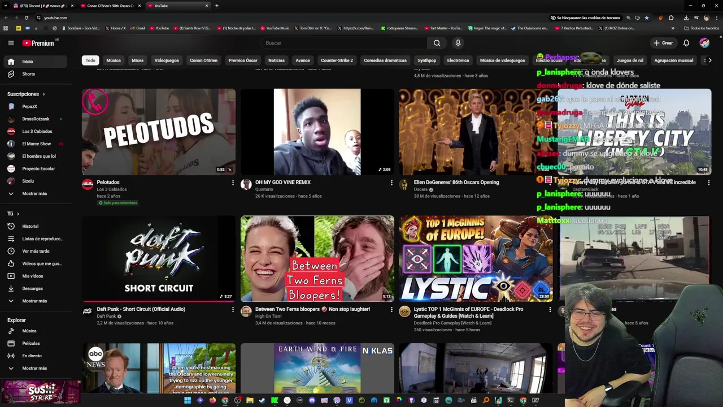Expand hidden bookmarks with double chevron

[x=673, y=28]
